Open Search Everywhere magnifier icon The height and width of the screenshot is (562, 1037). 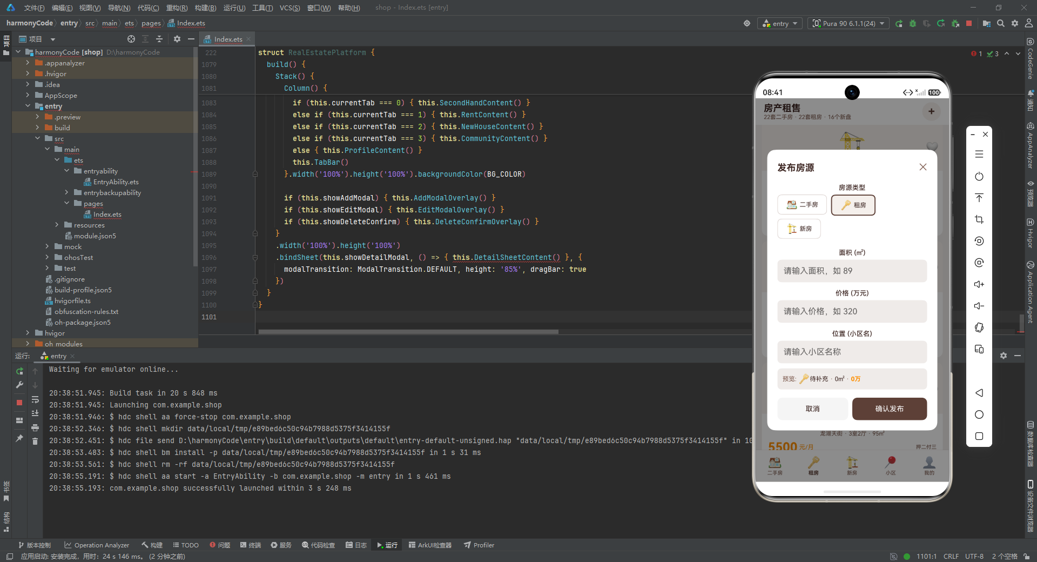coord(1001,24)
